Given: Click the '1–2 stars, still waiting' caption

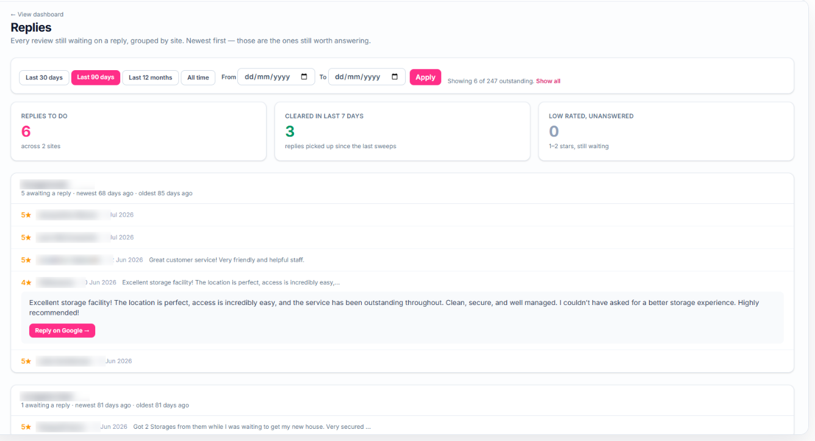Looking at the screenshot, I should point(579,146).
